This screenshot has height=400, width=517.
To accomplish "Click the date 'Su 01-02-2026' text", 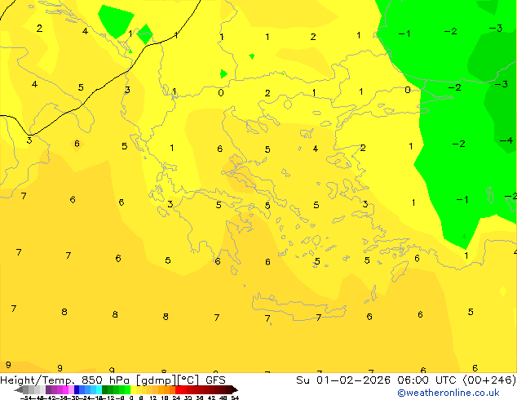I will [x=343, y=380].
